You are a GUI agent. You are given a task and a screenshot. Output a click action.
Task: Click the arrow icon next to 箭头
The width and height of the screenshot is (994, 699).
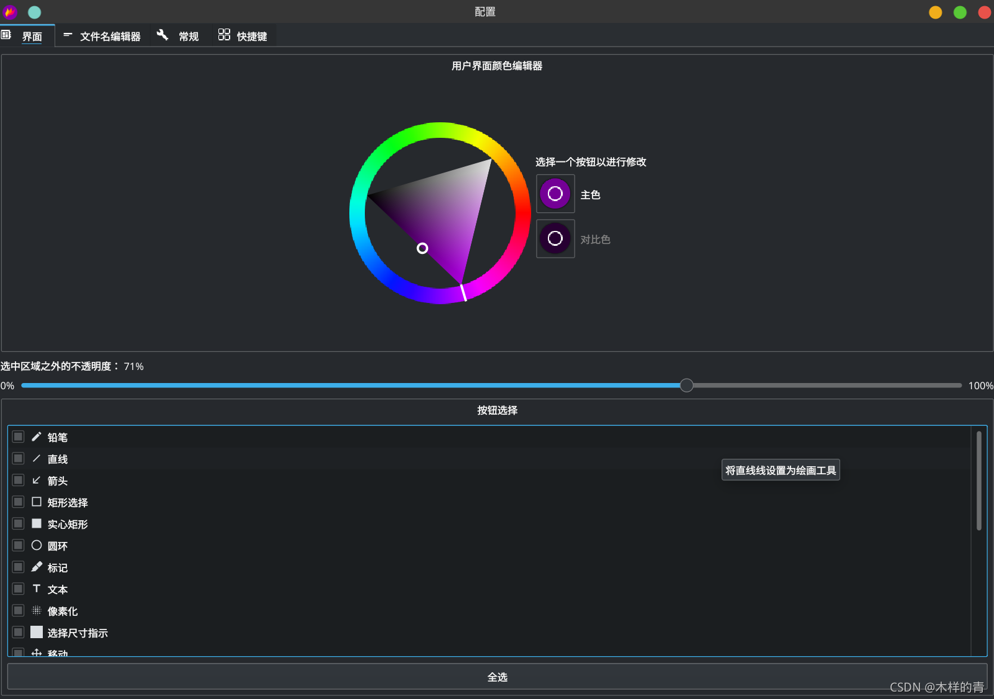37,480
